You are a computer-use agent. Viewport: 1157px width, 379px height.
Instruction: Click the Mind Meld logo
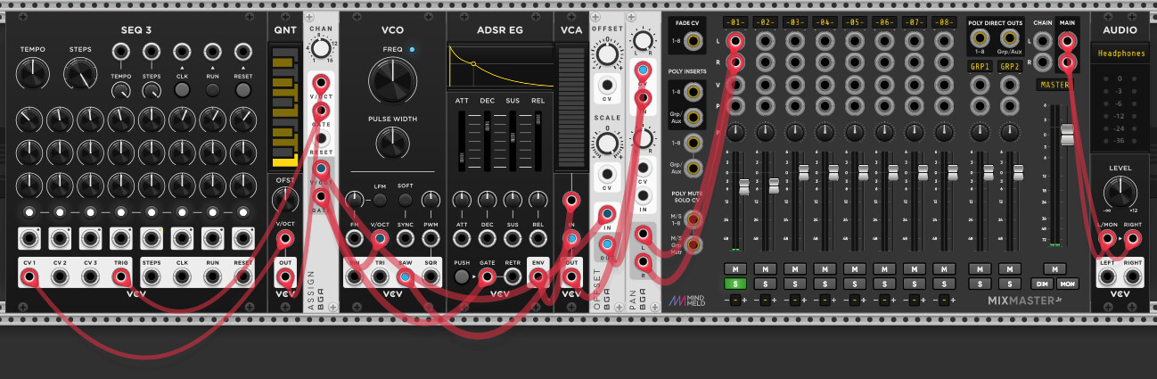click(x=689, y=301)
